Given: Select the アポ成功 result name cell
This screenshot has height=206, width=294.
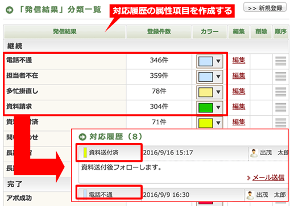Looking at the screenshot, I should click(x=38, y=198).
